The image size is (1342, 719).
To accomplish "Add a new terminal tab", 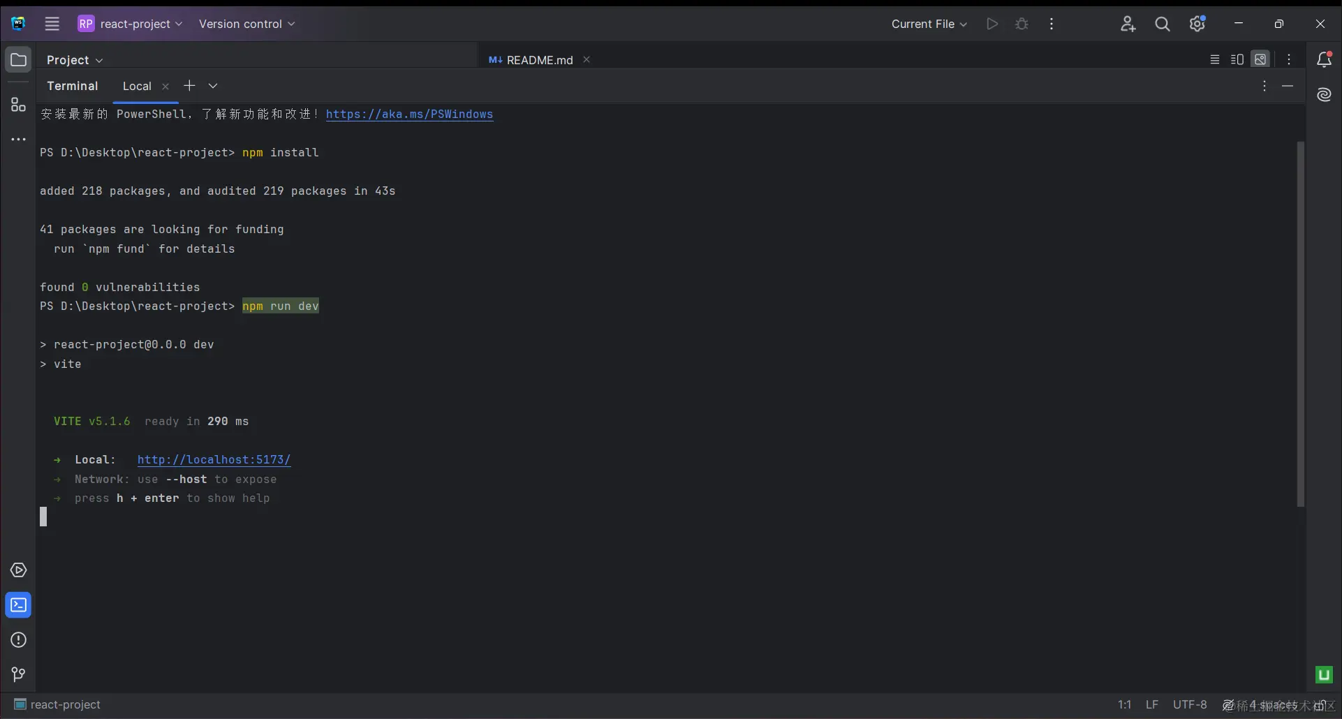I will click(x=189, y=85).
